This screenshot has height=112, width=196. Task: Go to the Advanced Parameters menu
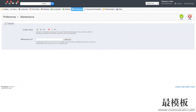click(93, 9)
